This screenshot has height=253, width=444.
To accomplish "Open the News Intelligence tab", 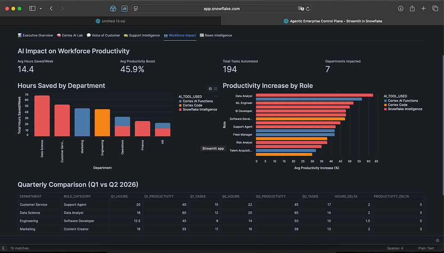I will 216,36.
